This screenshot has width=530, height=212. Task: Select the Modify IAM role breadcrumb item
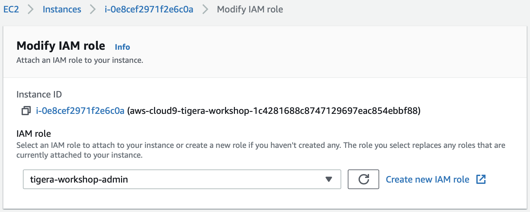[x=250, y=9]
